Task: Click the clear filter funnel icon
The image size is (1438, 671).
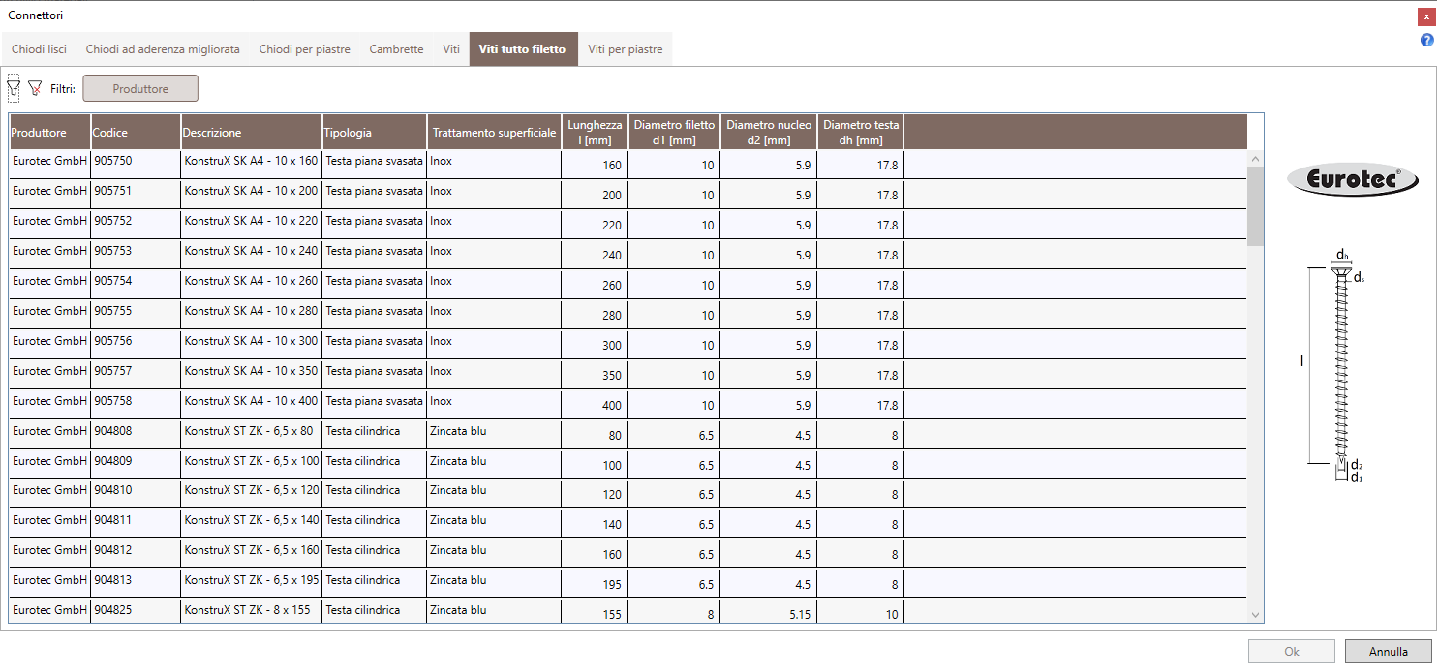Action: [36, 88]
